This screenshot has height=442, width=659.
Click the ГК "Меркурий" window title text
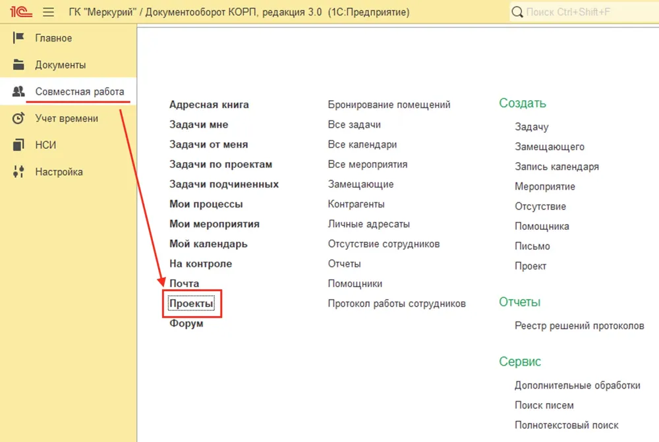[239, 12]
